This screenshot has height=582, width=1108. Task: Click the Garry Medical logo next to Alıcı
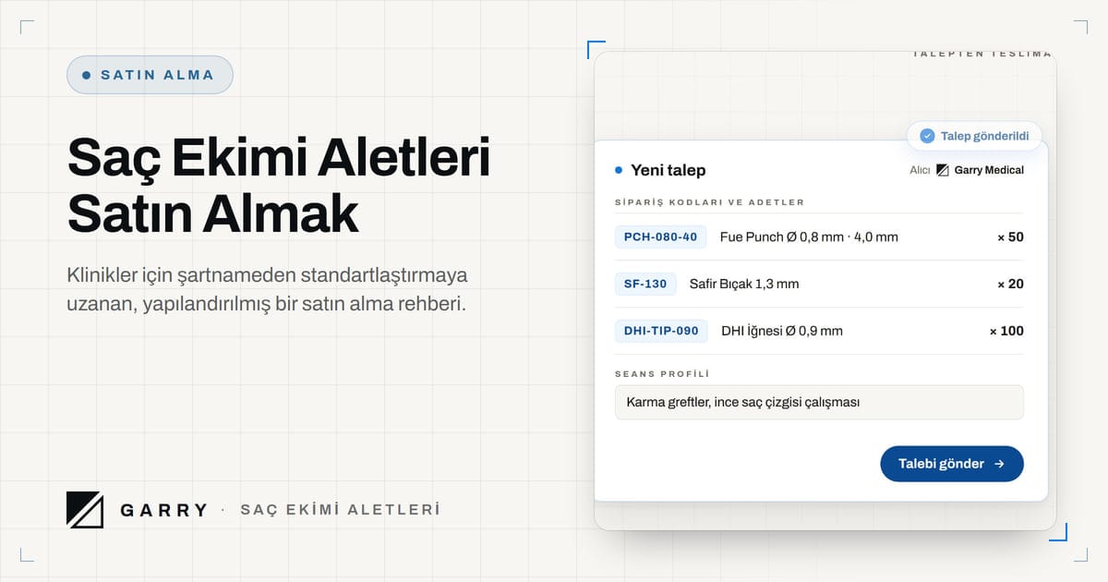(943, 170)
